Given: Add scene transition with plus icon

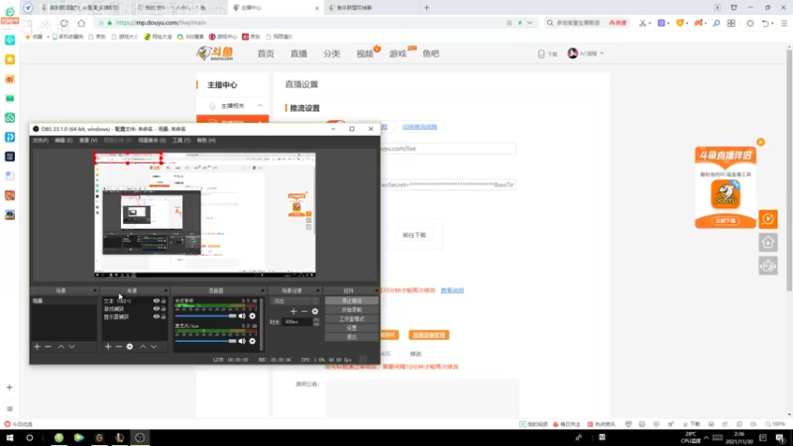Looking at the screenshot, I should click(x=293, y=311).
